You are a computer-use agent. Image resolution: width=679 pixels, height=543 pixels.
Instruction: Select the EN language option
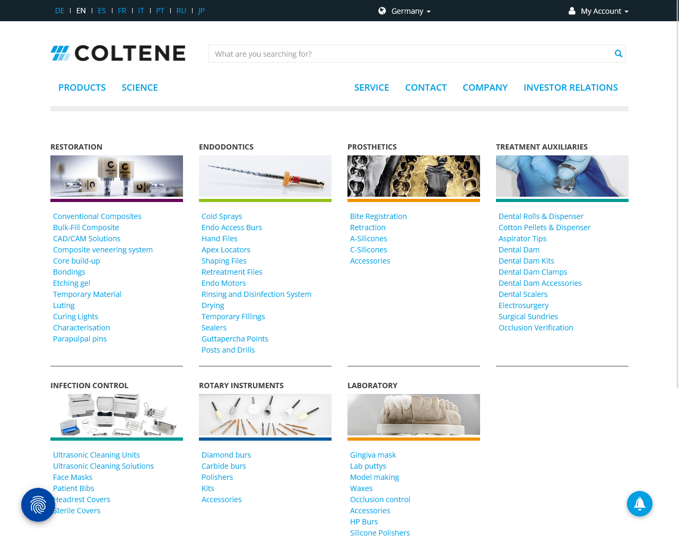point(81,11)
